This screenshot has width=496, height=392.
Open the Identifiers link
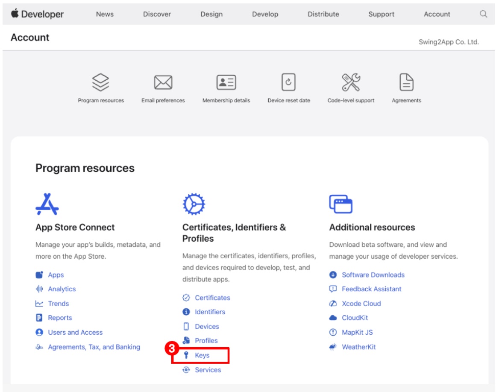[210, 312]
